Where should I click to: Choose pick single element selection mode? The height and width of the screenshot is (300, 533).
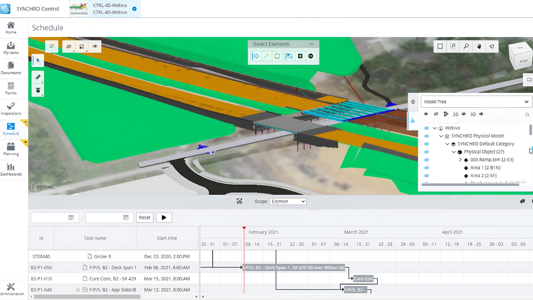256,56
